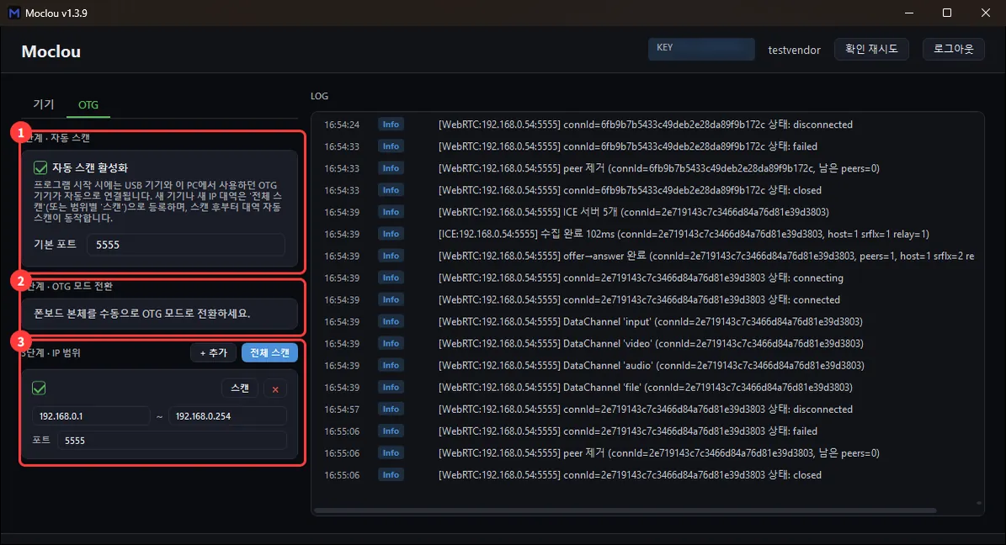
Task: Click the 스캔 button in IP range card
Action: tap(240, 388)
